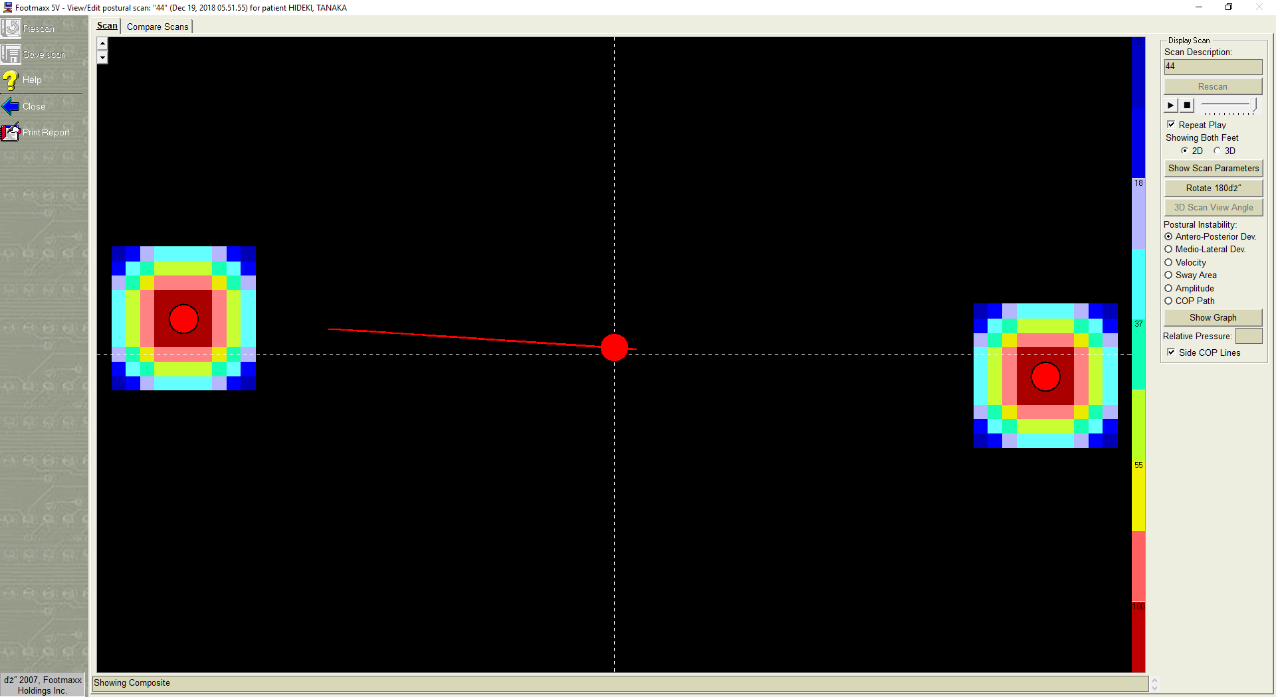Viewport: 1276px width, 697px height.
Task: Click the playback speed slider
Action: coord(1229,106)
